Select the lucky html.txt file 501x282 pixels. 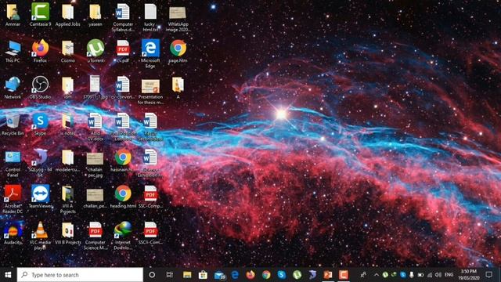point(150,17)
